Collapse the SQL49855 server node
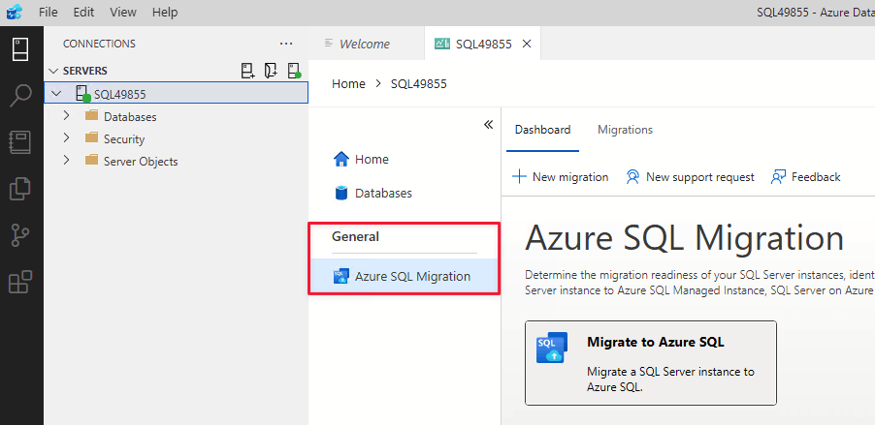The width and height of the screenshot is (875, 425). pyautogui.click(x=56, y=94)
